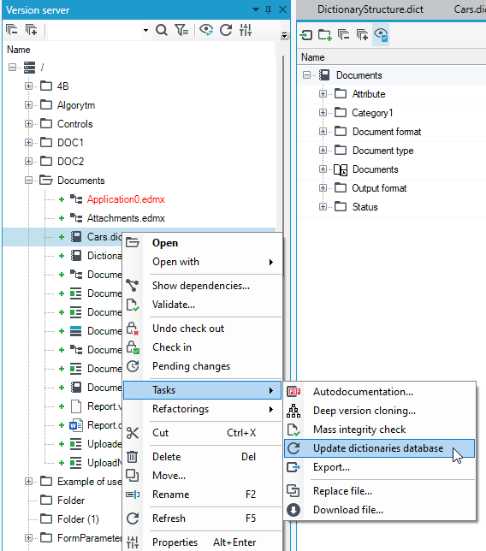This screenshot has height=551, width=486.
Task: Collapse the root / server node
Action: (x=12, y=67)
